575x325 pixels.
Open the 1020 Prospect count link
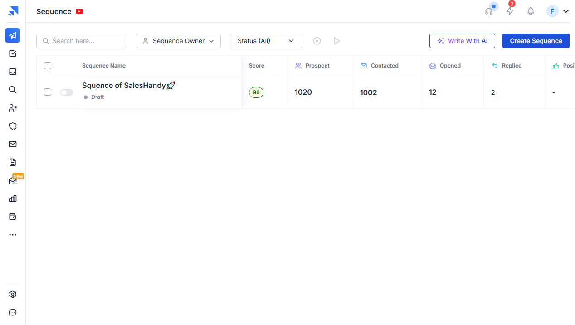(303, 92)
